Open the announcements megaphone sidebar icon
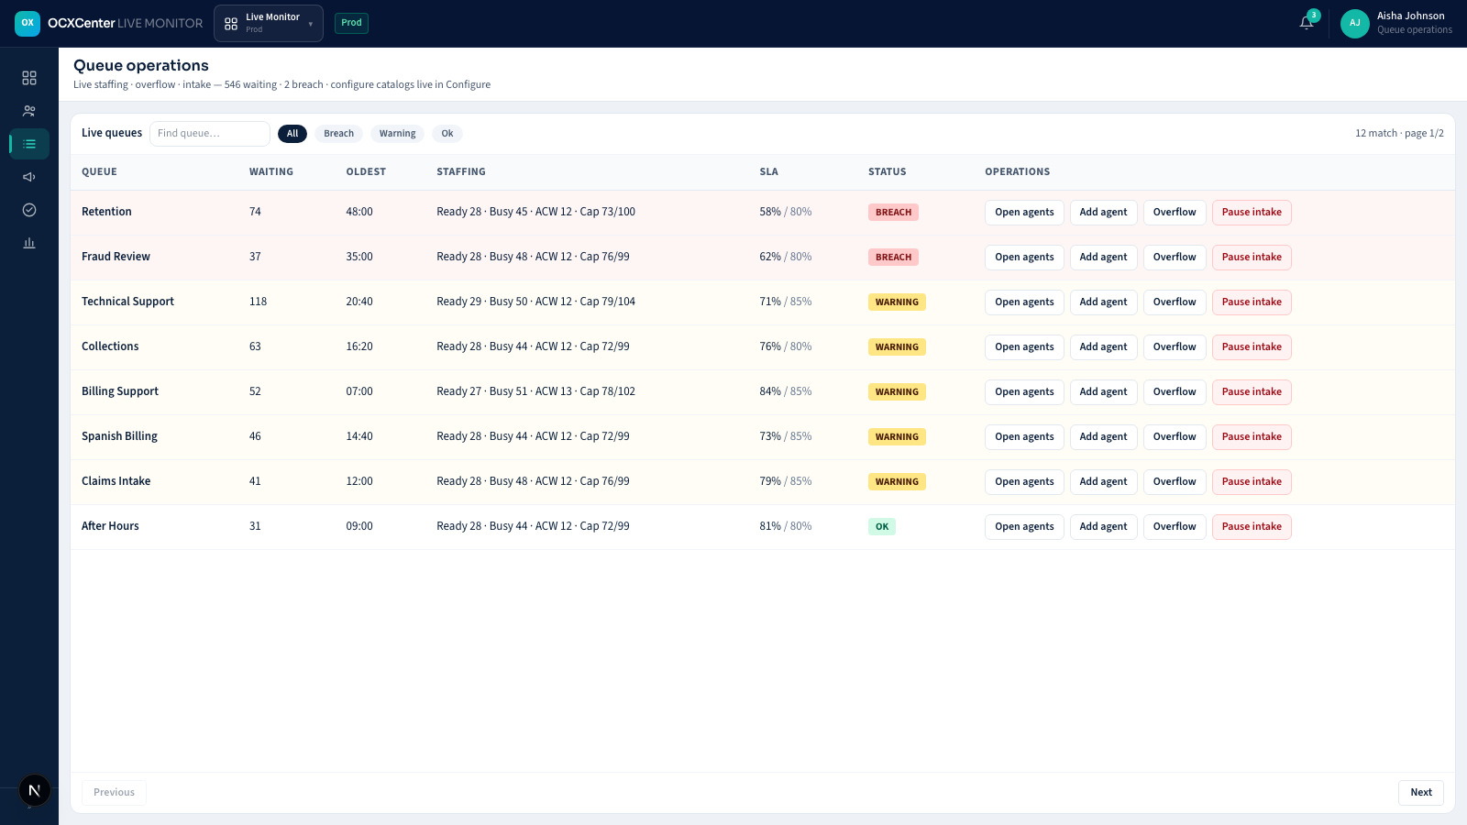Screen dimensions: 1467x825 (29, 177)
